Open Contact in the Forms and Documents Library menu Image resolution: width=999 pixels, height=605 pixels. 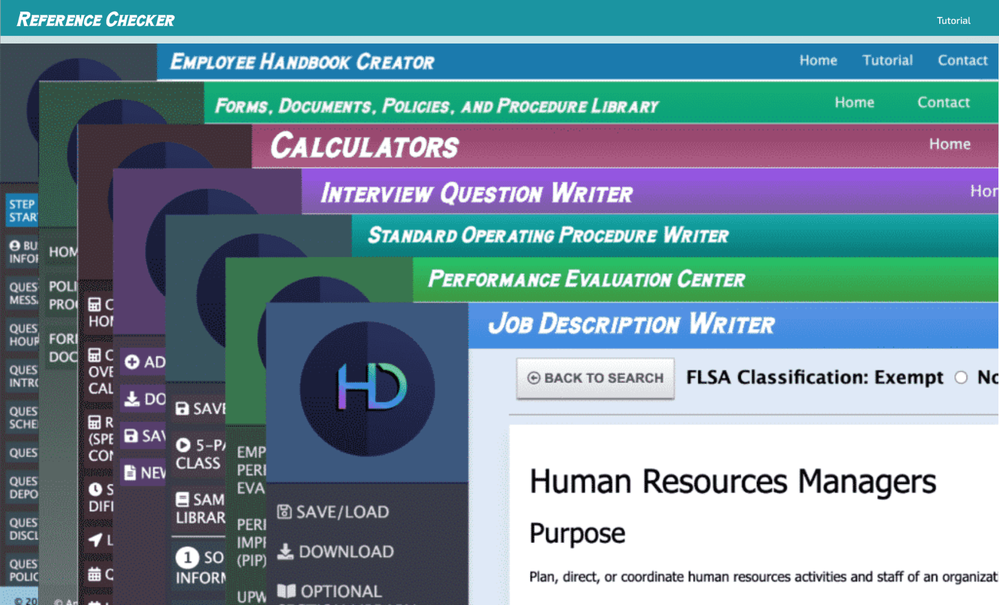tap(943, 102)
